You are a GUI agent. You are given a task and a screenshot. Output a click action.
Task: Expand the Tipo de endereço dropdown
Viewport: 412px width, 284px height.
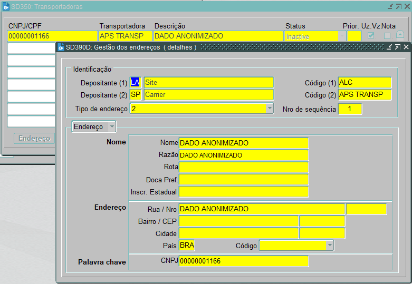(270, 109)
